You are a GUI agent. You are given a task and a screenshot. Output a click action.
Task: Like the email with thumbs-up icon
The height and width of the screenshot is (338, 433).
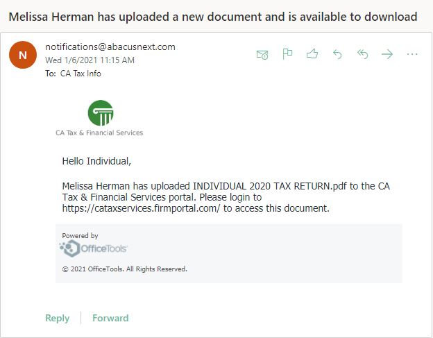[312, 54]
